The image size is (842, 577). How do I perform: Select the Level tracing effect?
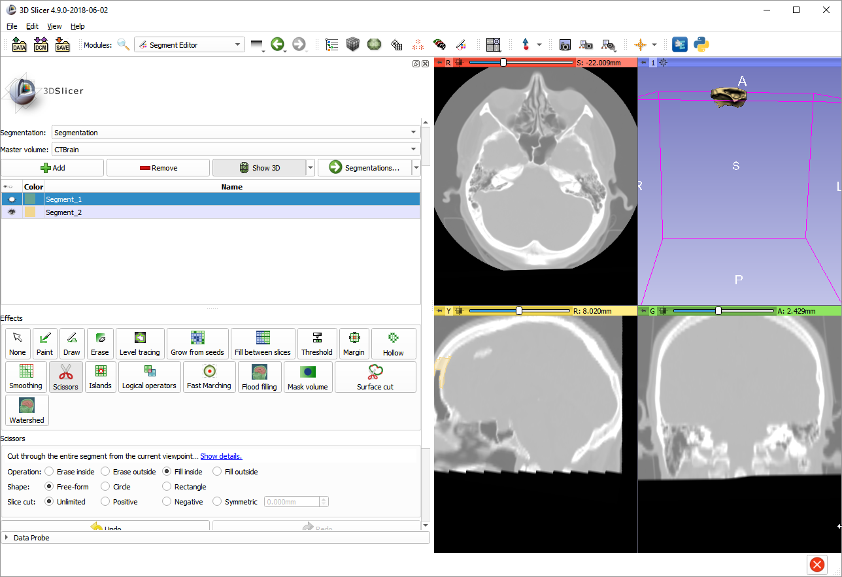point(140,344)
